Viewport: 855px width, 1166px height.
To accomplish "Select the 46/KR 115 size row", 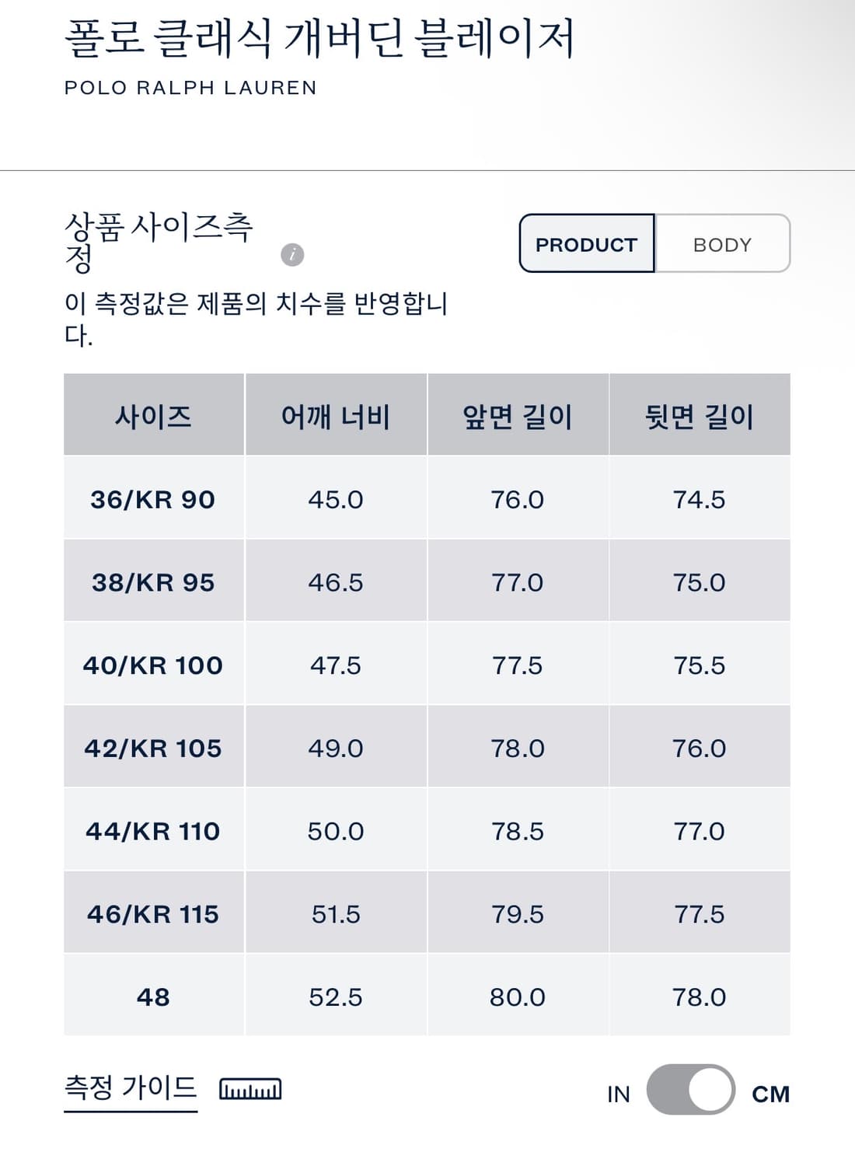I will click(x=154, y=912).
